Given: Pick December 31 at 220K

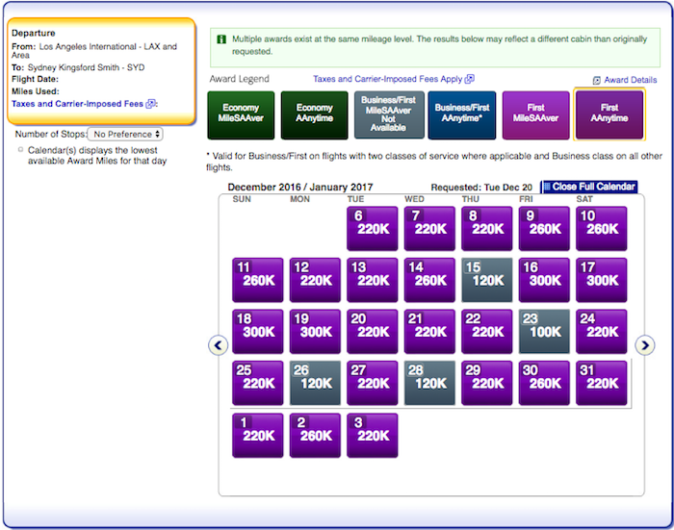Looking at the screenshot, I should pyautogui.click(x=602, y=383).
